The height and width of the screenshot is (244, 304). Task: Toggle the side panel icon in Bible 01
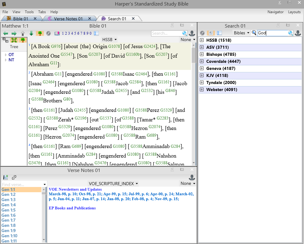[96, 33]
